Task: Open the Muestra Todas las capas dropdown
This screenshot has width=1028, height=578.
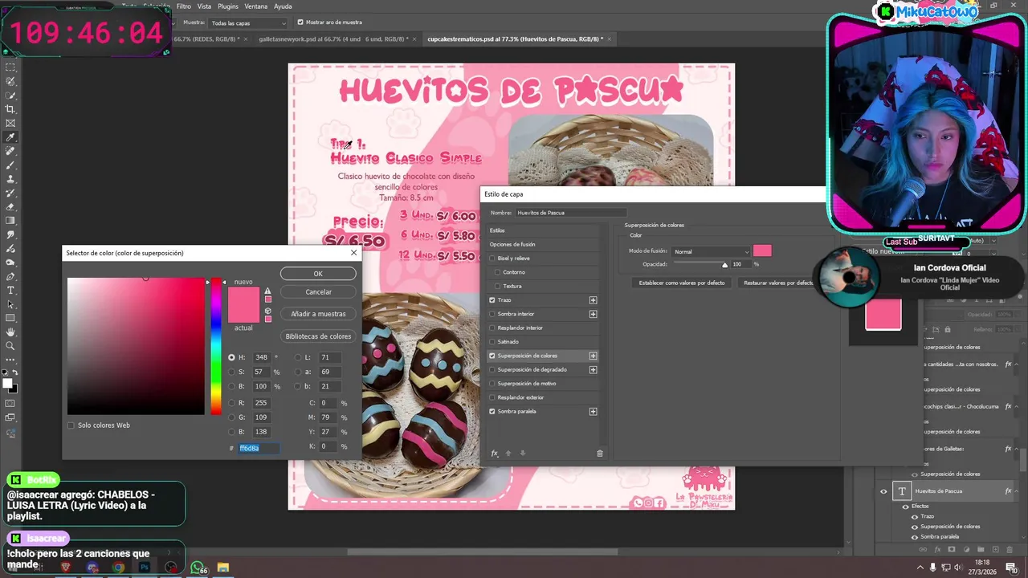Action: (249, 23)
